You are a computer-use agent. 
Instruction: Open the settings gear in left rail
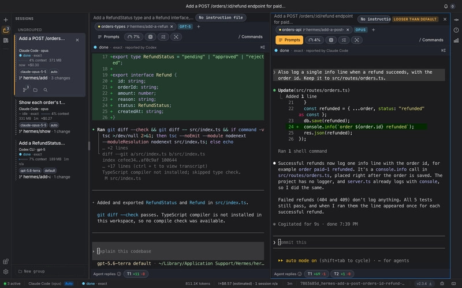[x=6, y=271]
